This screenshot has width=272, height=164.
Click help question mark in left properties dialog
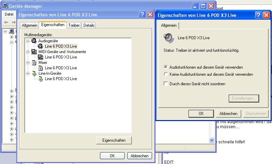142,15
